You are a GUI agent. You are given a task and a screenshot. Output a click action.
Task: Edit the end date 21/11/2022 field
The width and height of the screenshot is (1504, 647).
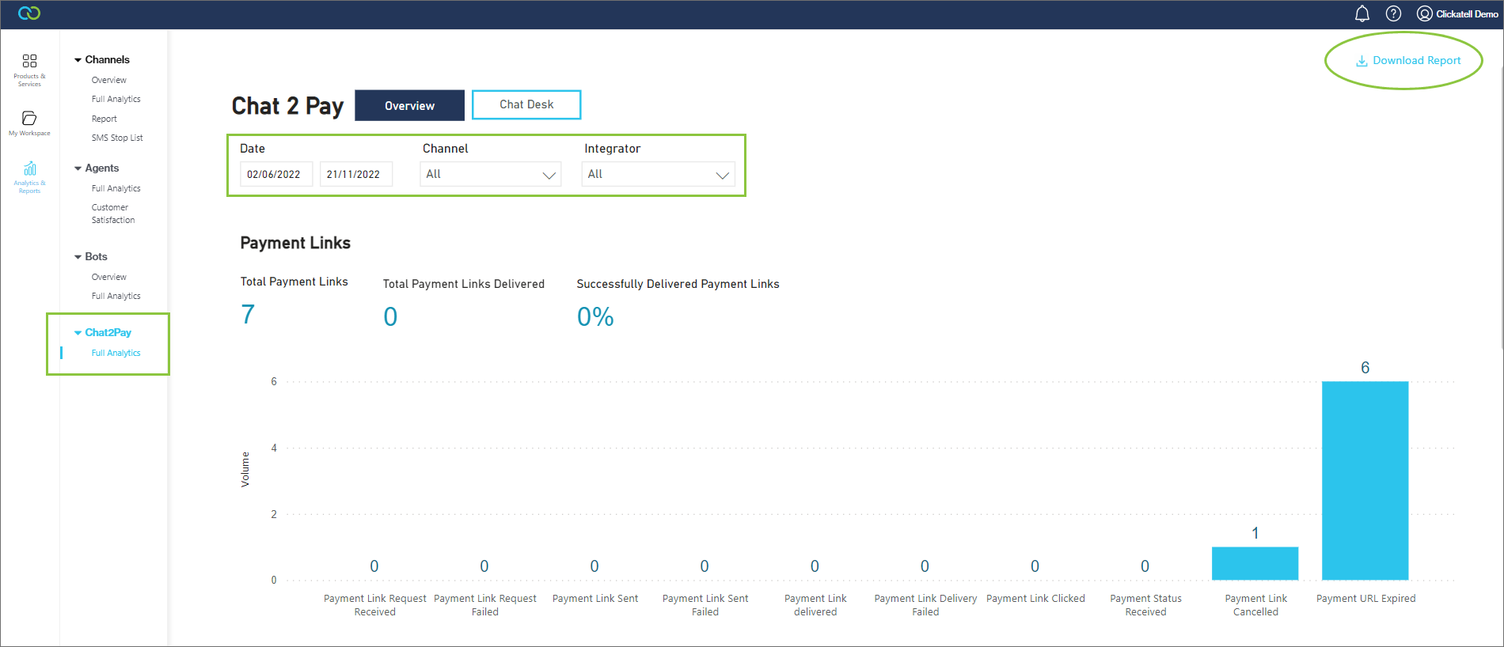pos(355,174)
